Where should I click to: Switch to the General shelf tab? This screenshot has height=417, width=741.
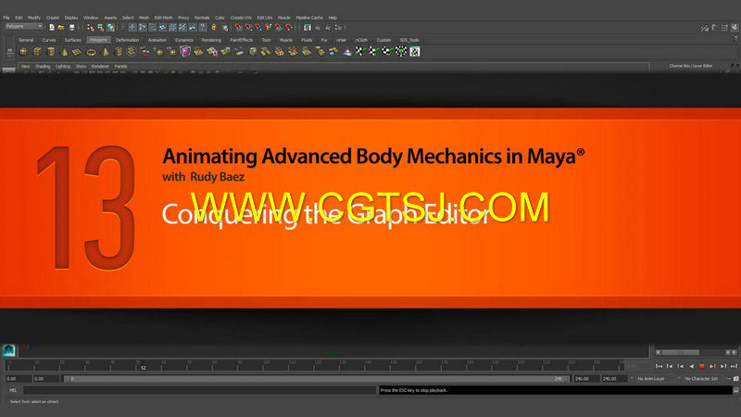pyautogui.click(x=26, y=40)
